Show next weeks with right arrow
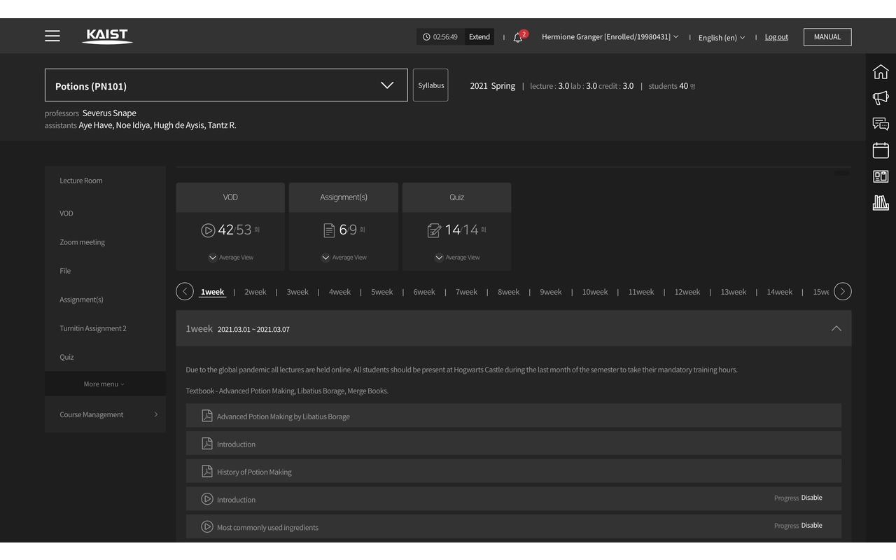 (843, 291)
